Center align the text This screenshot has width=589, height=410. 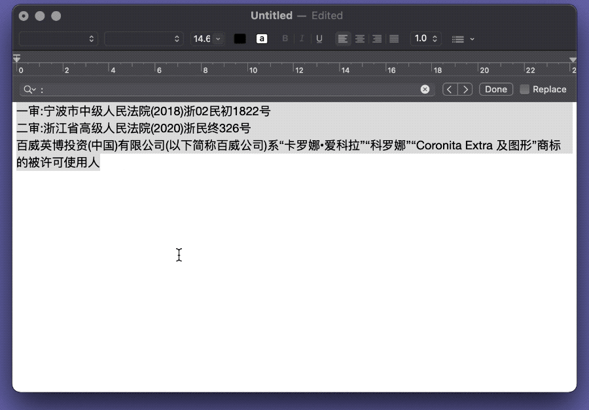point(360,39)
